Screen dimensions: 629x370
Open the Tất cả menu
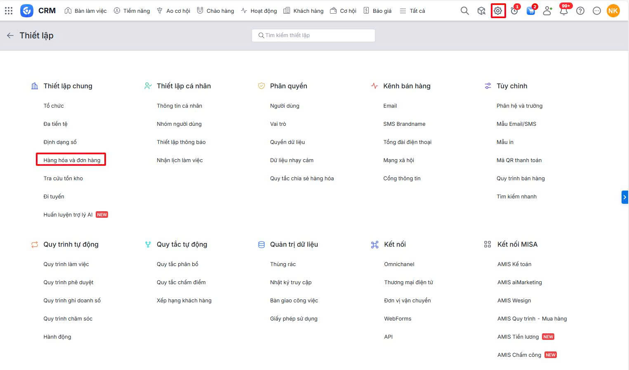tap(412, 11)
